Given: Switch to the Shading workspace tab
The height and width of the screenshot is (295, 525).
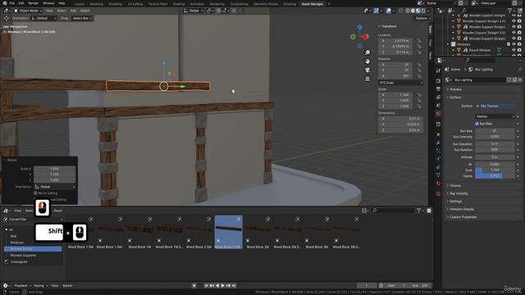Looking at the screenshot, I should click(179, 4).
